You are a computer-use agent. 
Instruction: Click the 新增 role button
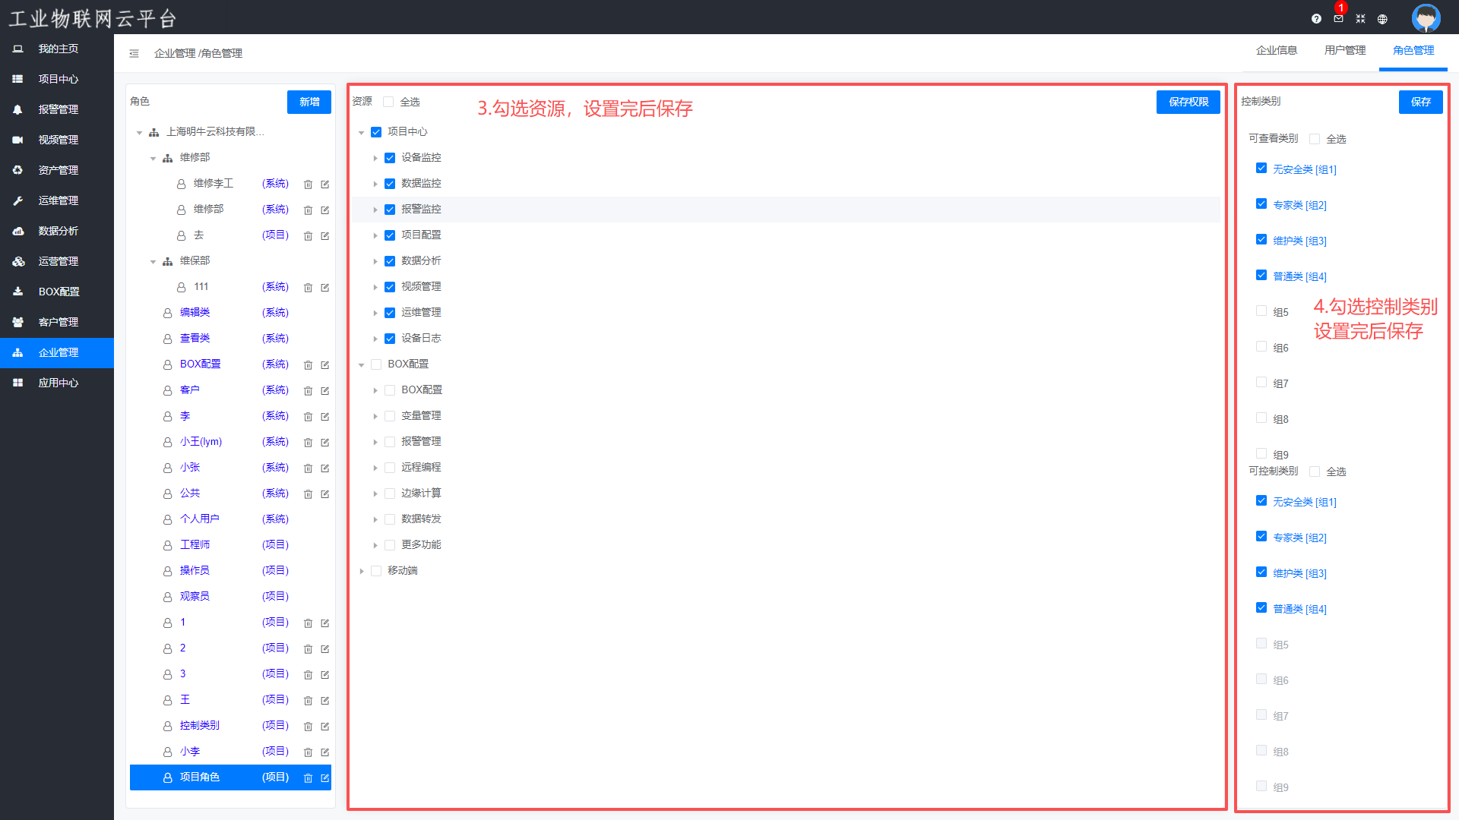click(x=309, y=102)
